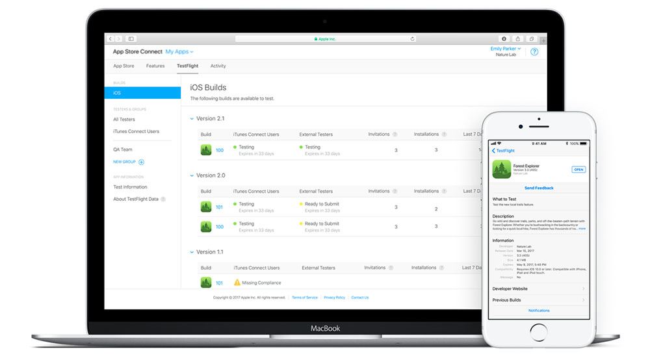The image size is (650, 360).
Task: Open Invitations help icon in Version 1.1
Action: pyautogui.click(x=391, y=268)
